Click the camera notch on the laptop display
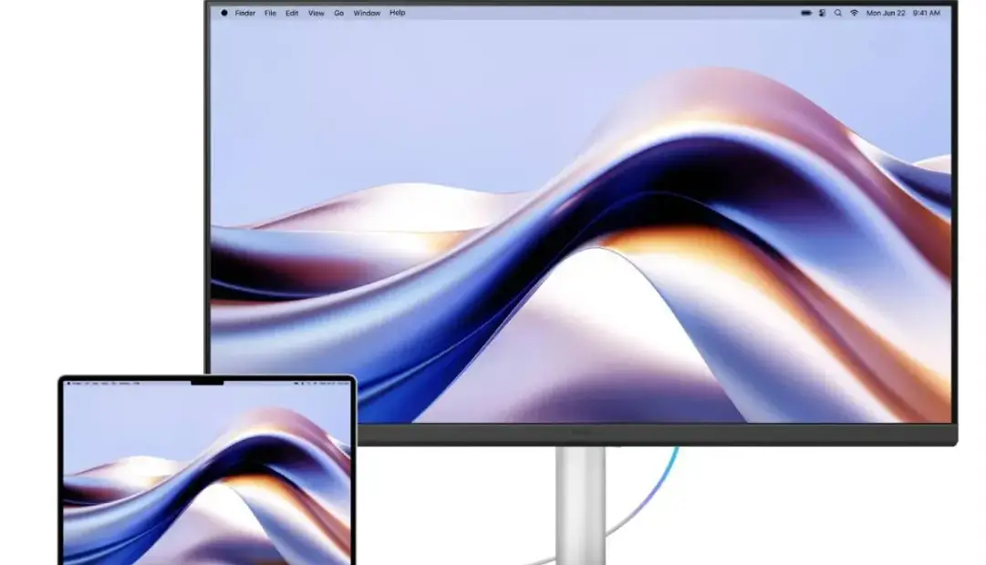The height and width of the screenshot is (565, 986). coord(207,382)
